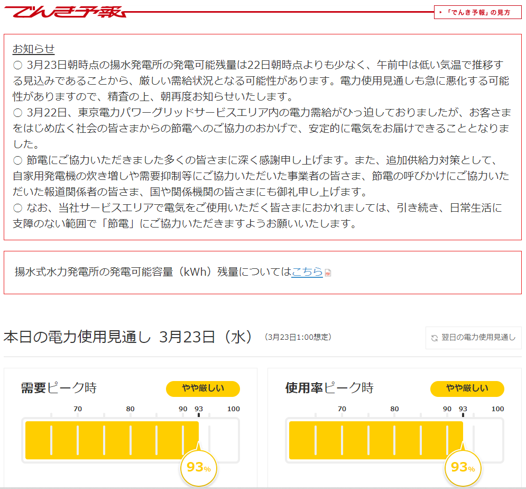Screen dimensions: 526x489
Task: Open the 「でんき予報」の見方 guide button
Action: coord(478,12)
